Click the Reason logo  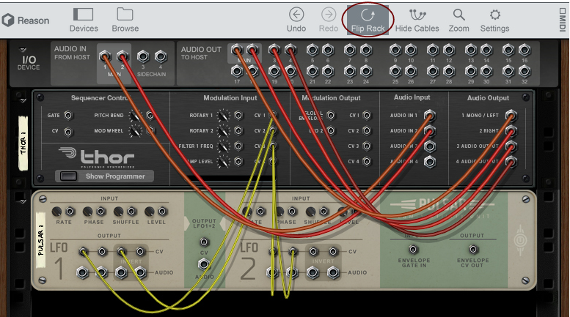point(26,20)
